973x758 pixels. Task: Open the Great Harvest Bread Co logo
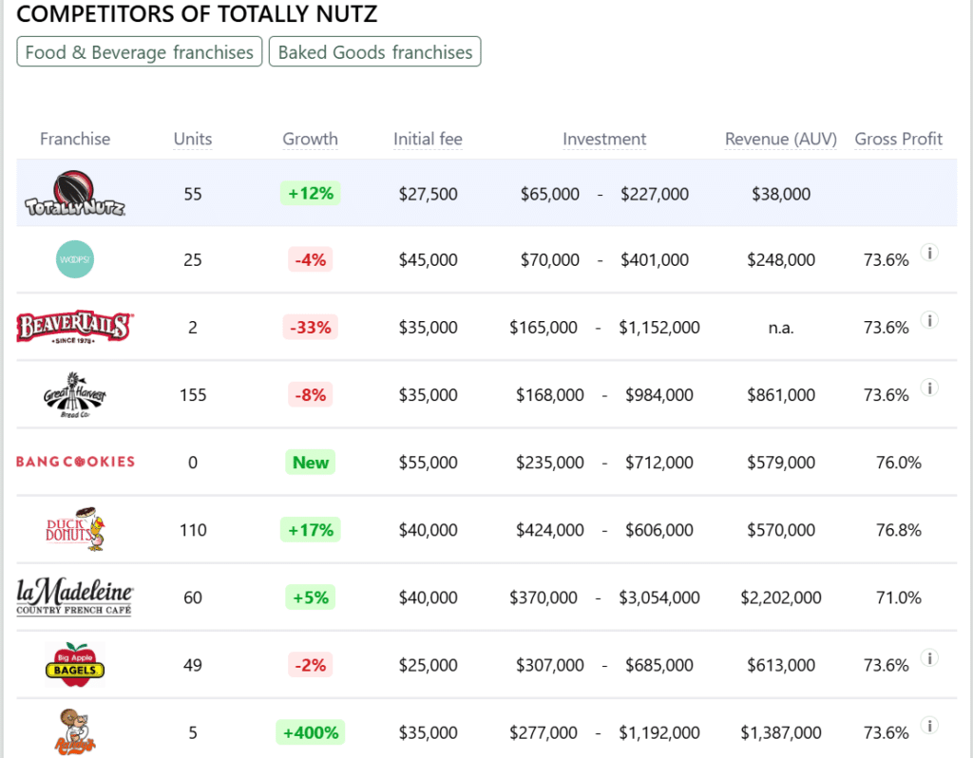75,394
